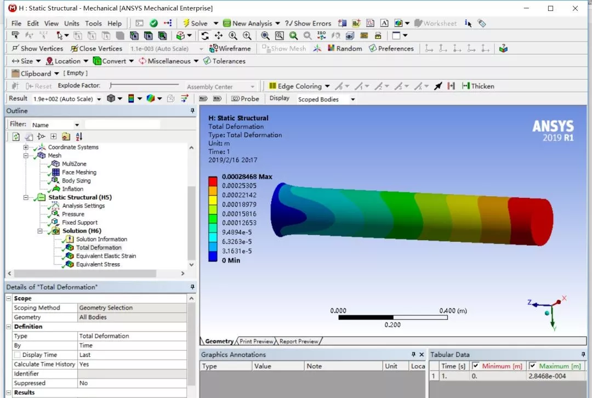This screenshot has width=592, height=398.
Task: Click the zoom to fit magnifier icon
Action: tap(265, 36)
